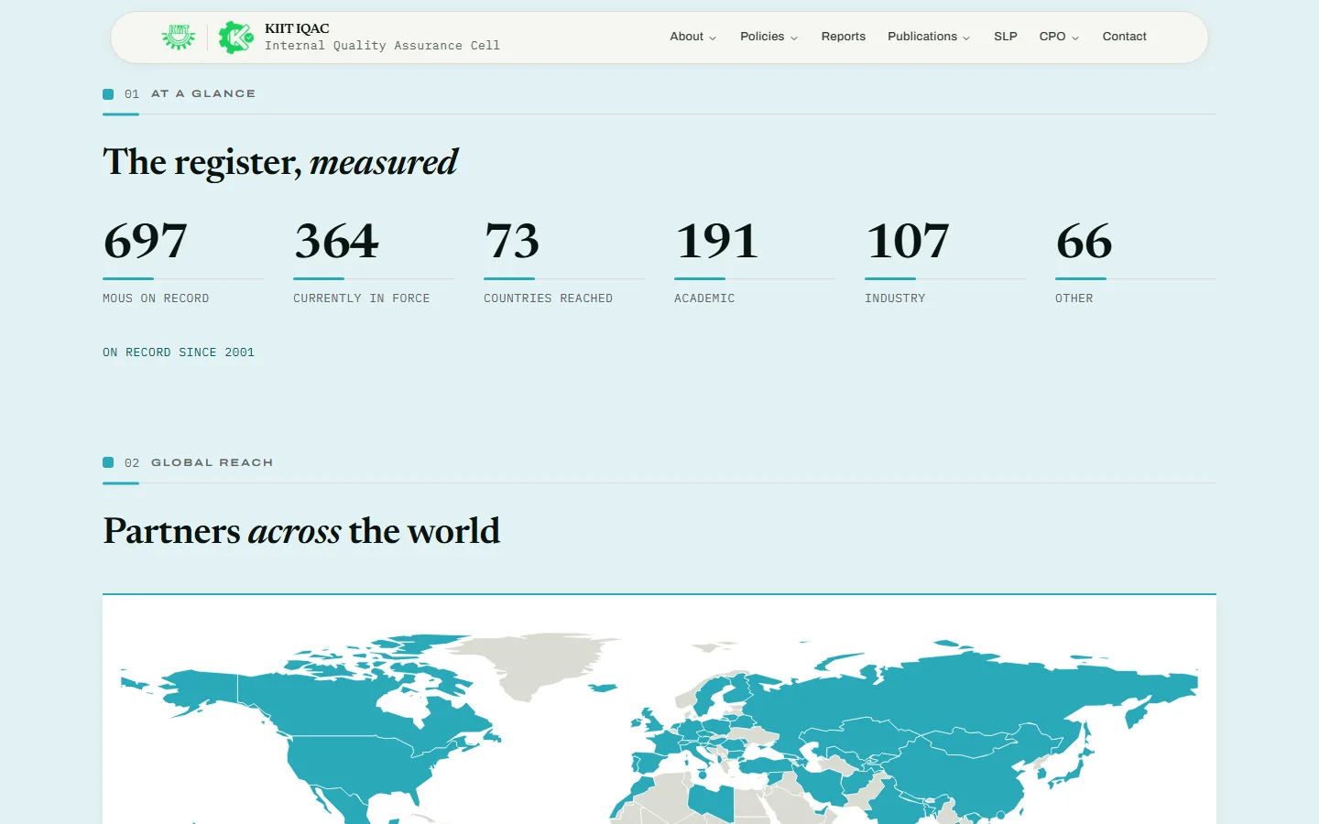Image resolution: width=1319 pixels, height=824 pixels.
Task: Click the INDUSTRY stat label
Action: [x=895, y=298]
